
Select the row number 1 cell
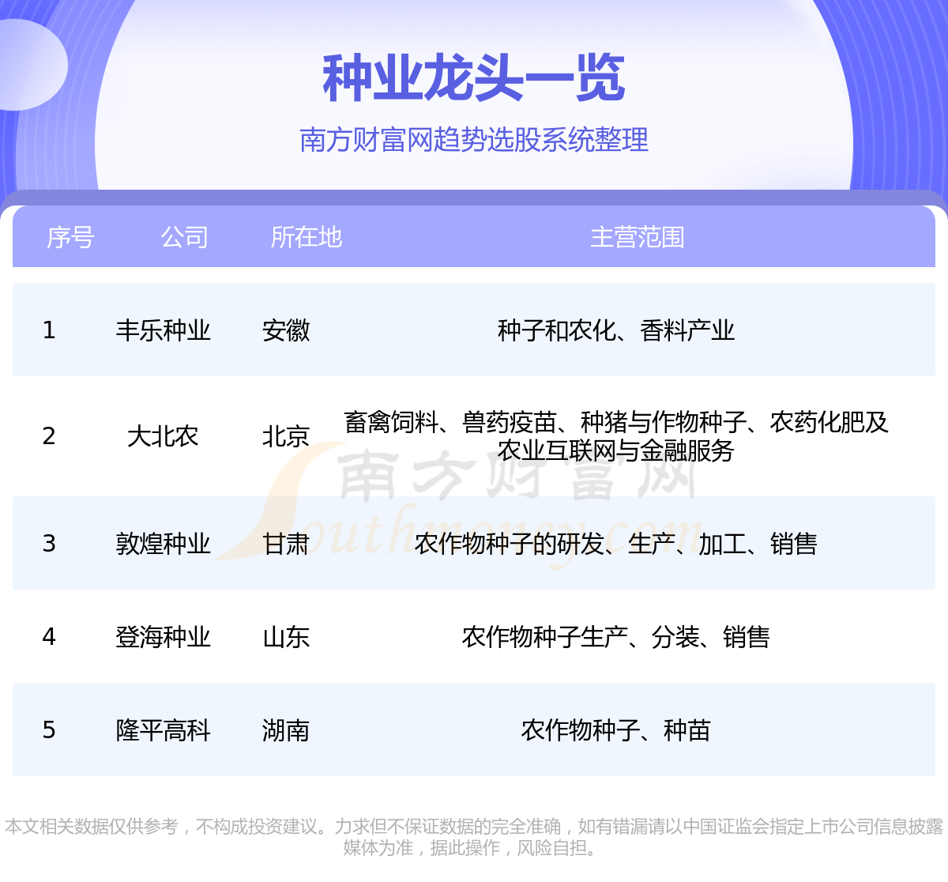tap(49, 330)
